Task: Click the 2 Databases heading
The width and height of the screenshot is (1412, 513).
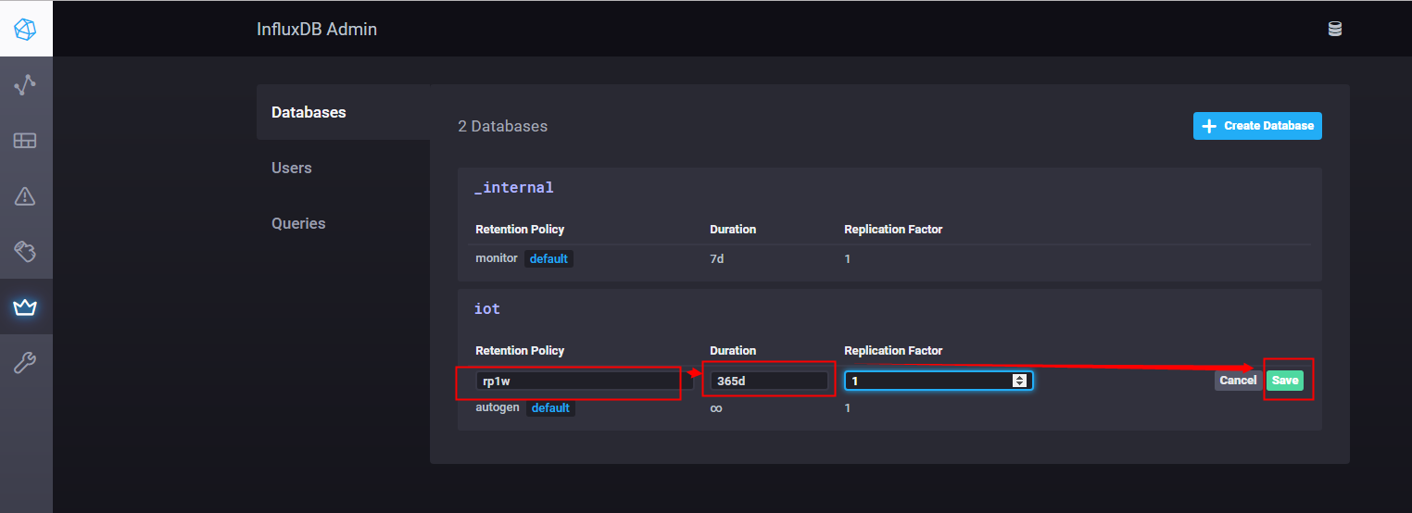Action: tap(503, 126)
